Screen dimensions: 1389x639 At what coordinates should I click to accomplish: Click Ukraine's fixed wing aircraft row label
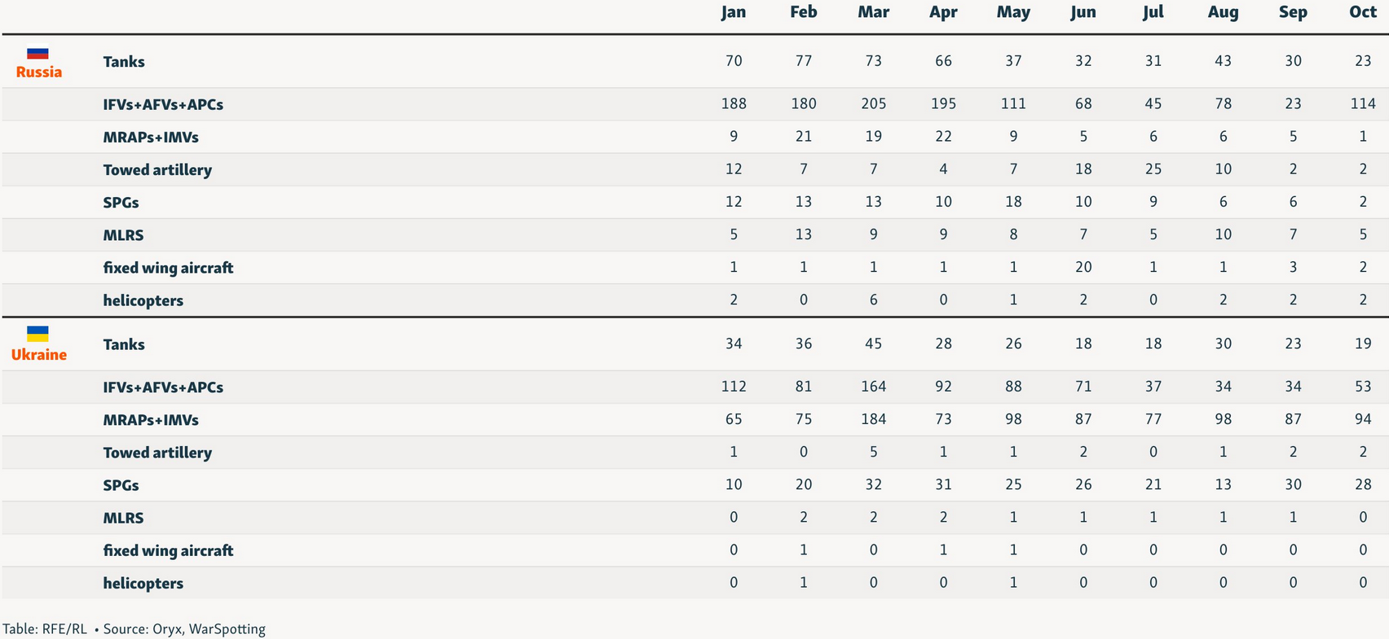coord(168,550)
